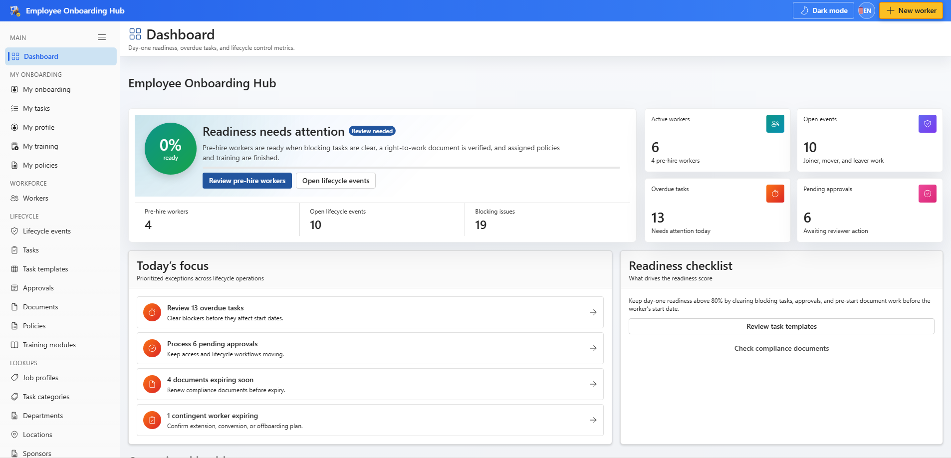951x458 pixels.
Task: Click the Approvals icon in sidebar
Action: point(14,288)
